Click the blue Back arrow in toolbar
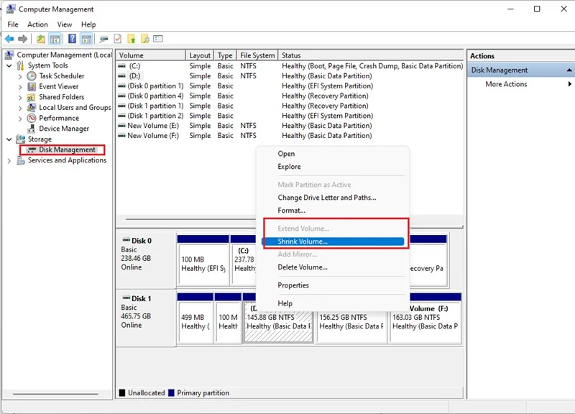 tap(9, 39)
